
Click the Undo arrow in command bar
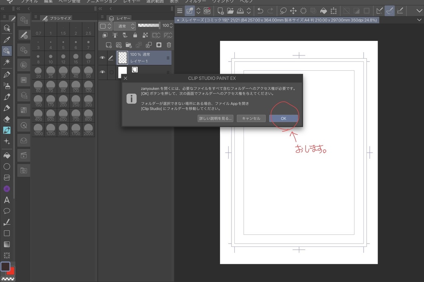pyautogui.click(x=260, y=11)
